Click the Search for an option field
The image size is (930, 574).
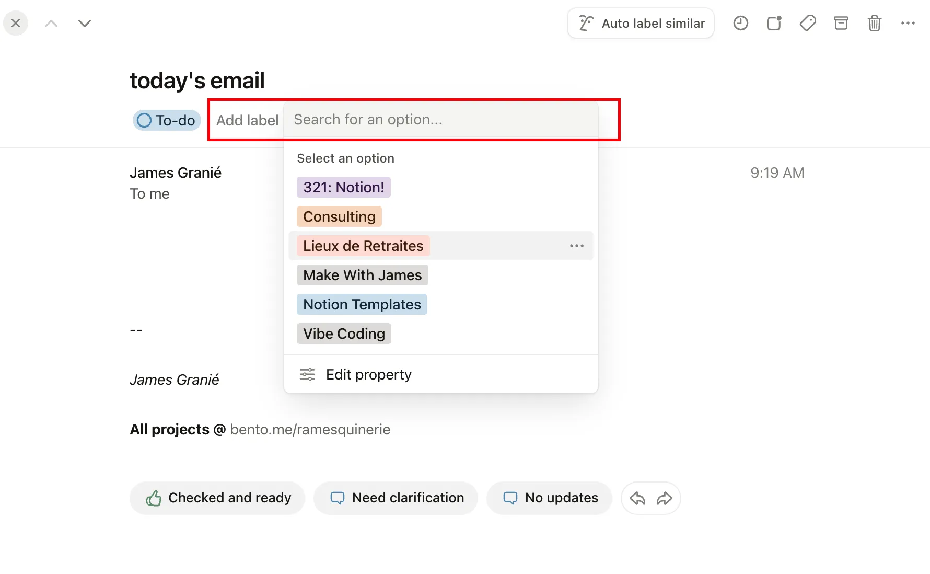(440, 120)
